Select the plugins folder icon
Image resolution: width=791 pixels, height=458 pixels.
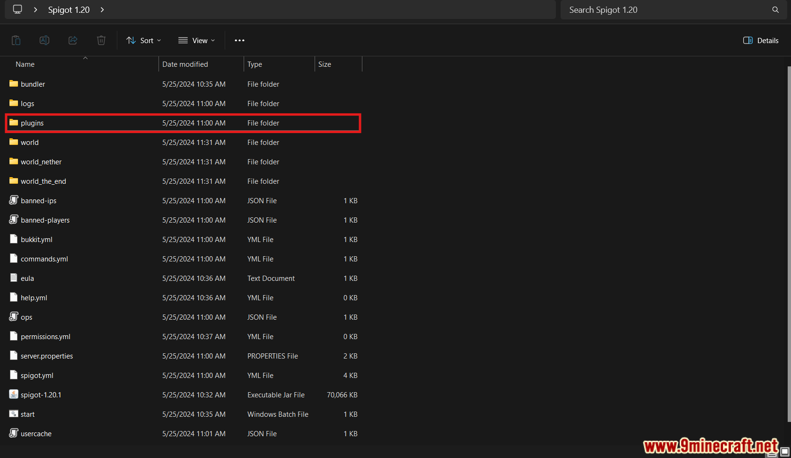[14, 123]
